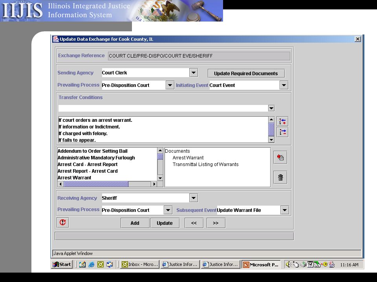The height and width of the screenshot is (282, 377).
Task: Open the Transfer Conditions dropdown
Action: click(x=271, y=108)
